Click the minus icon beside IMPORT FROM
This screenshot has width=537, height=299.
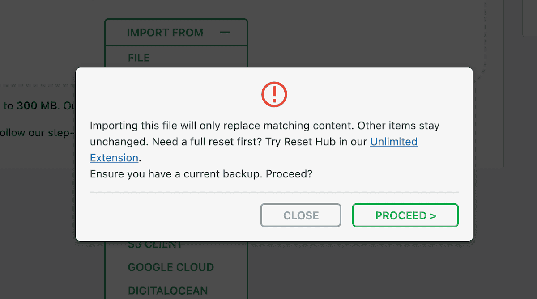[x=225, y=32]
